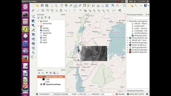Open the Python console icon
Viewport: 171px width, 96px height.
tap(120, 10)
